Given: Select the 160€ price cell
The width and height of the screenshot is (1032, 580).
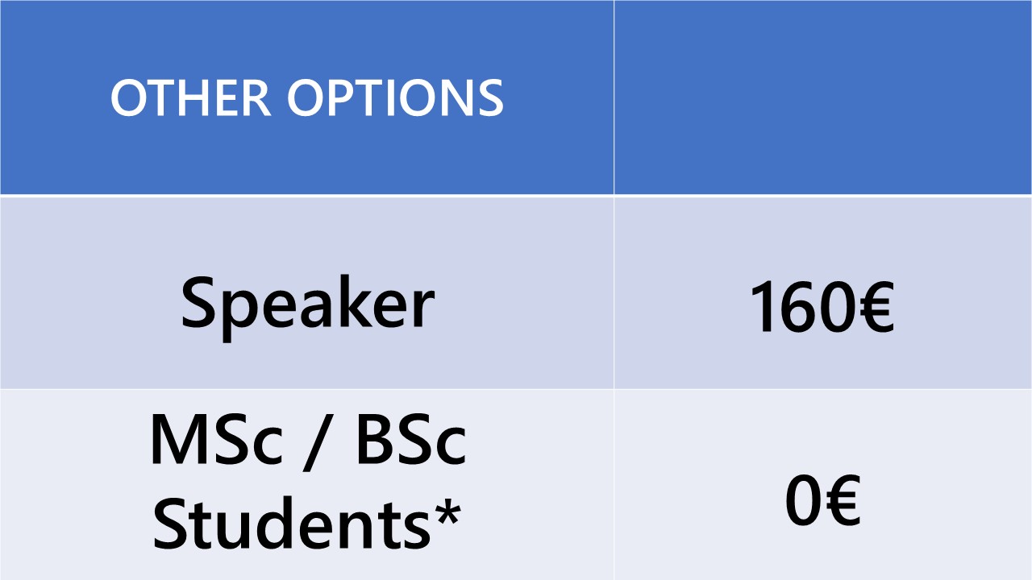Looking at the screenshot, I should (x=823, y=292).
